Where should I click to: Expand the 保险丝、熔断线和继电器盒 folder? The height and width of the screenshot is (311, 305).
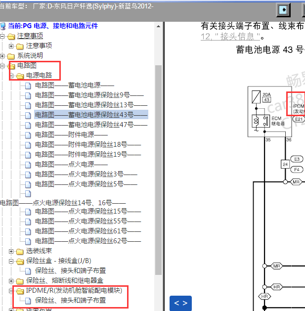click(x=11, y=281)
